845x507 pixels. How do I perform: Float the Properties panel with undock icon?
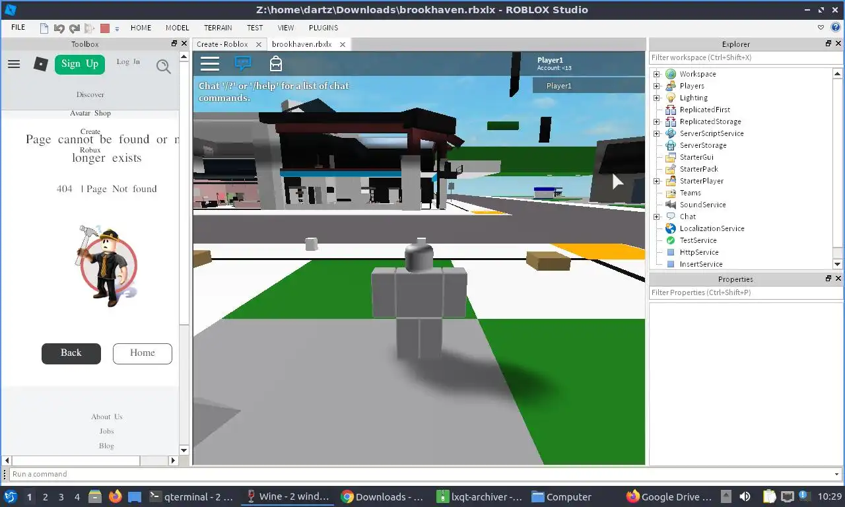828,279
